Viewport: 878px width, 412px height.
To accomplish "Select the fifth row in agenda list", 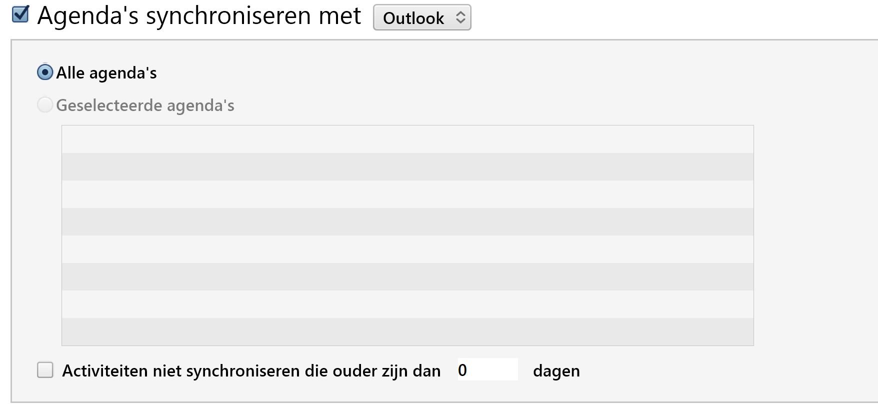I will (407, 249).
